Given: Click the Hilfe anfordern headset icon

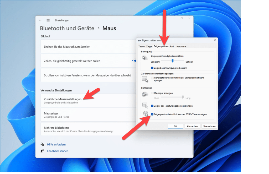Looking at the screenshot, I should 42,144.
